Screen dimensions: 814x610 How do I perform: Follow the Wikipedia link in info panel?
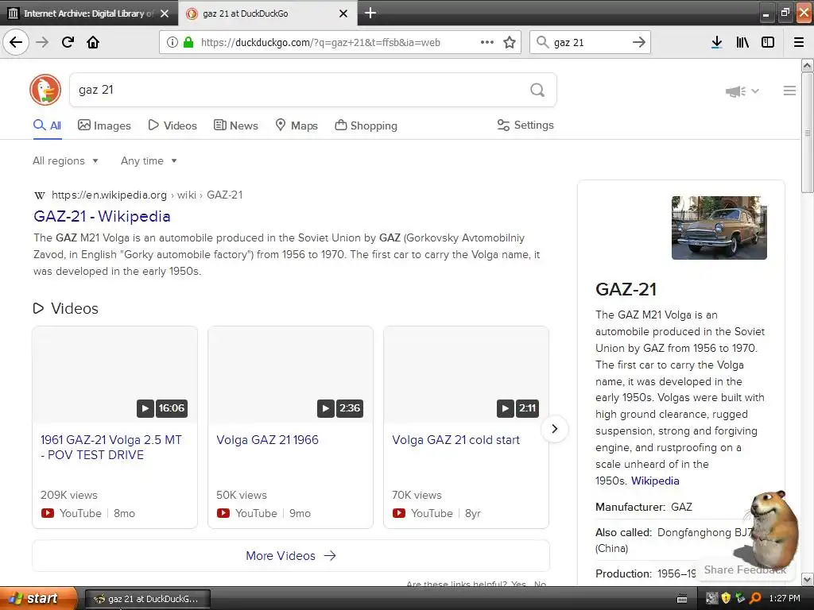tap(655, 481)
